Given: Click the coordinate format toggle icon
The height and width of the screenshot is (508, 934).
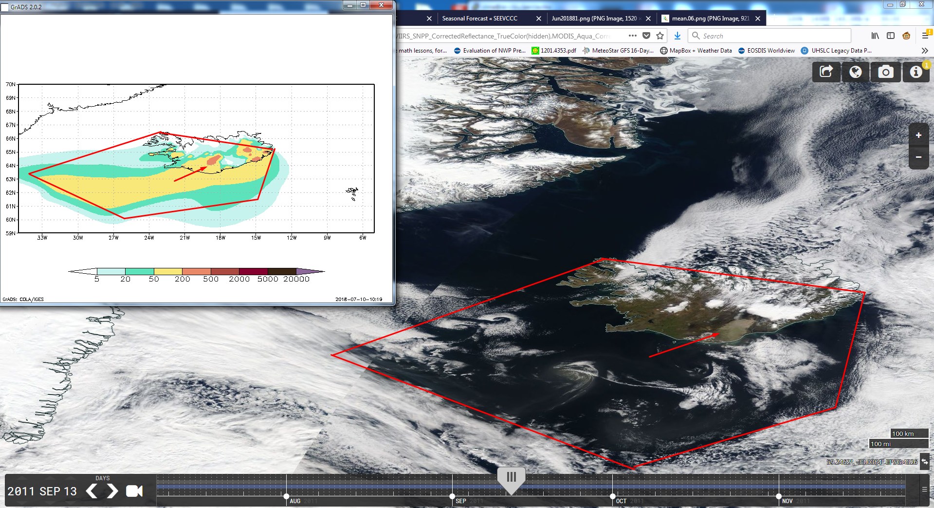Looking at the screenshot, I should click(x=925, y=461).
